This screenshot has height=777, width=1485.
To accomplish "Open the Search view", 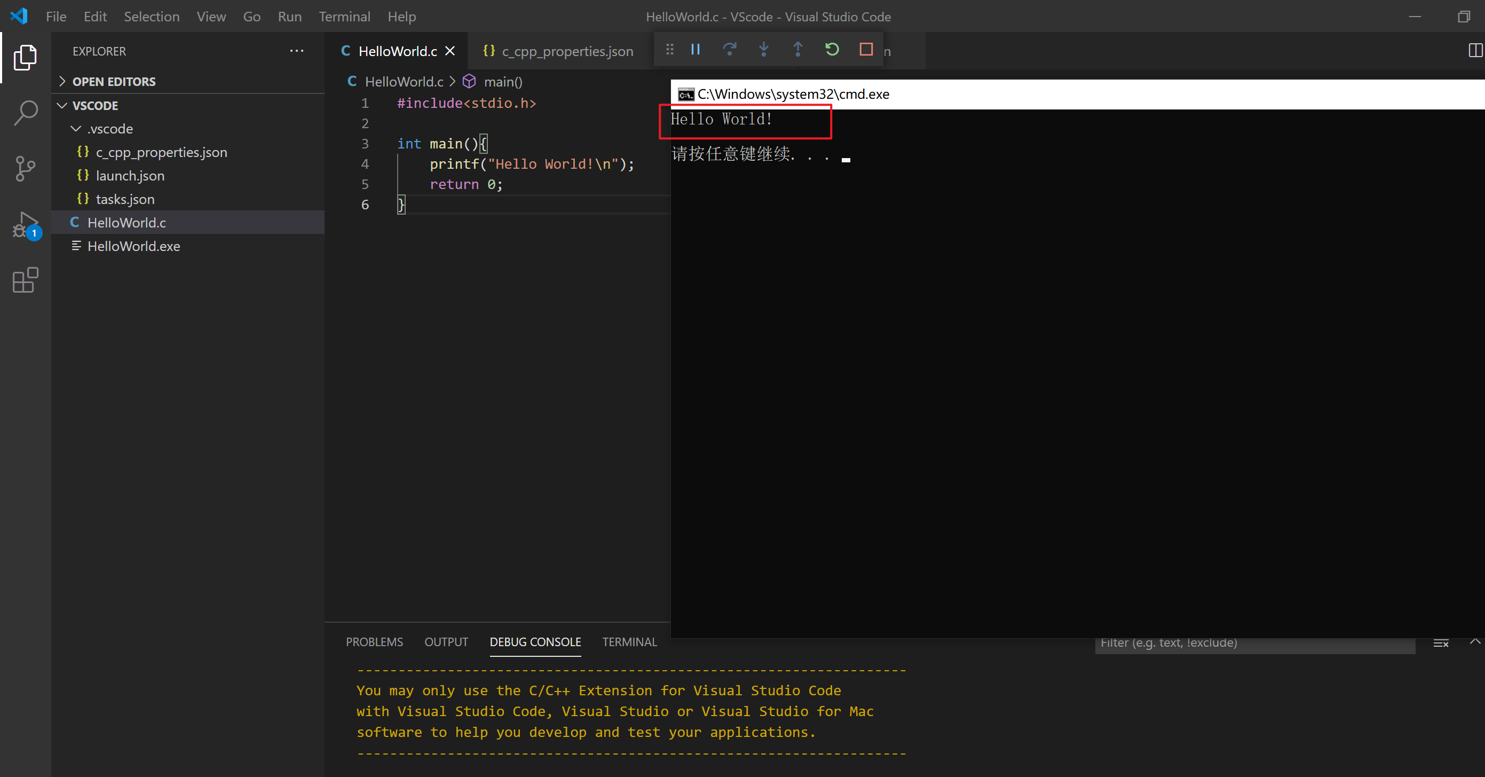I will (25, 113).
